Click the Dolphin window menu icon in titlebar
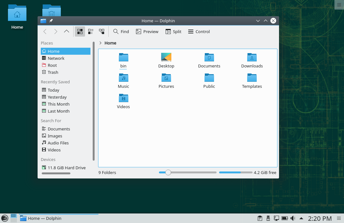 (43, 21)
